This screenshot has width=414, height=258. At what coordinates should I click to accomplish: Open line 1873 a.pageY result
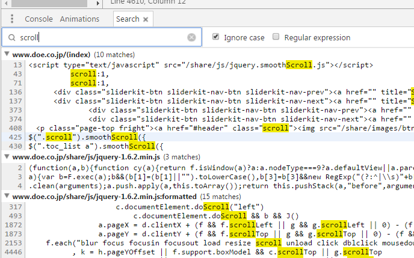pyautogui.click(x=256, y=234)
